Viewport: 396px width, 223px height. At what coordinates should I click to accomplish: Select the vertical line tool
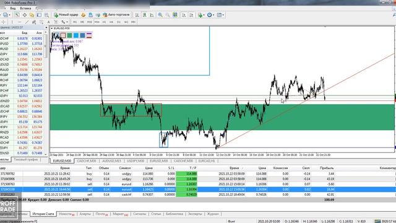pyautogui.click(x=12, y=22)
